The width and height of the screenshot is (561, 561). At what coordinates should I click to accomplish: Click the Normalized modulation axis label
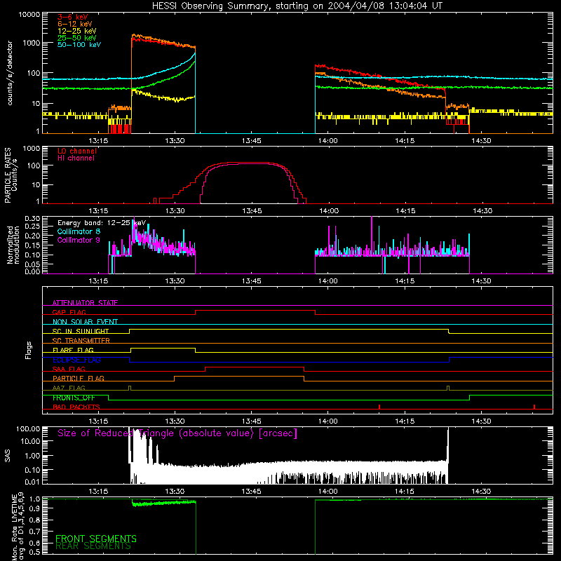tap(13, 245)
